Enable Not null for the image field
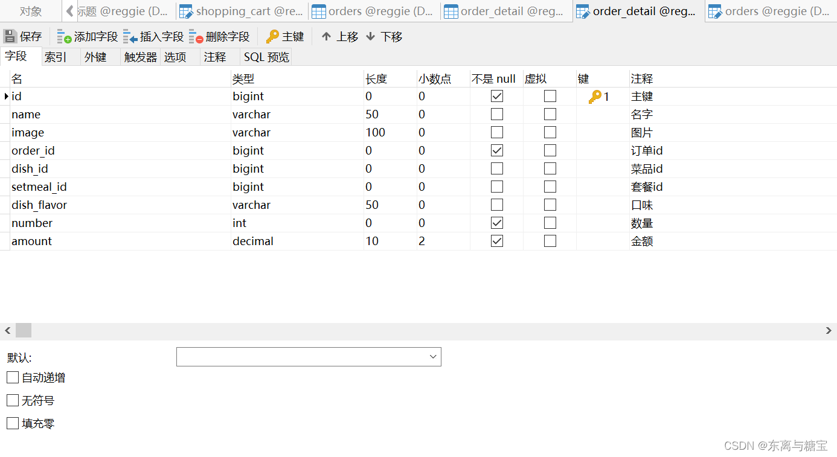This screenshot has height=457, width=837. [497, 132]
